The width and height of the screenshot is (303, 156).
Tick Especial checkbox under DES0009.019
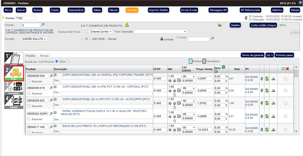point(29,93)
